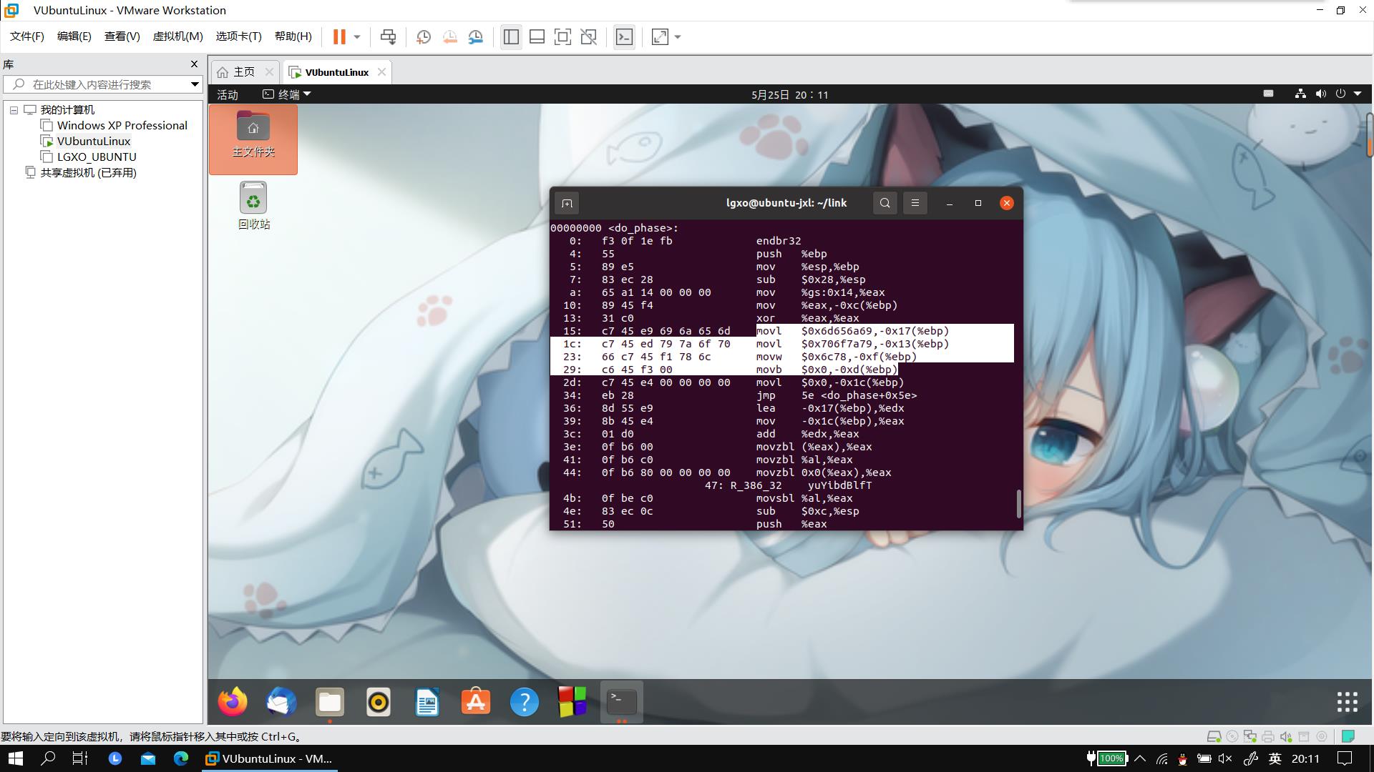
Task: Send Ctrl+Alt+Del to the virtual machine
Action: click(x=388, y=37)
